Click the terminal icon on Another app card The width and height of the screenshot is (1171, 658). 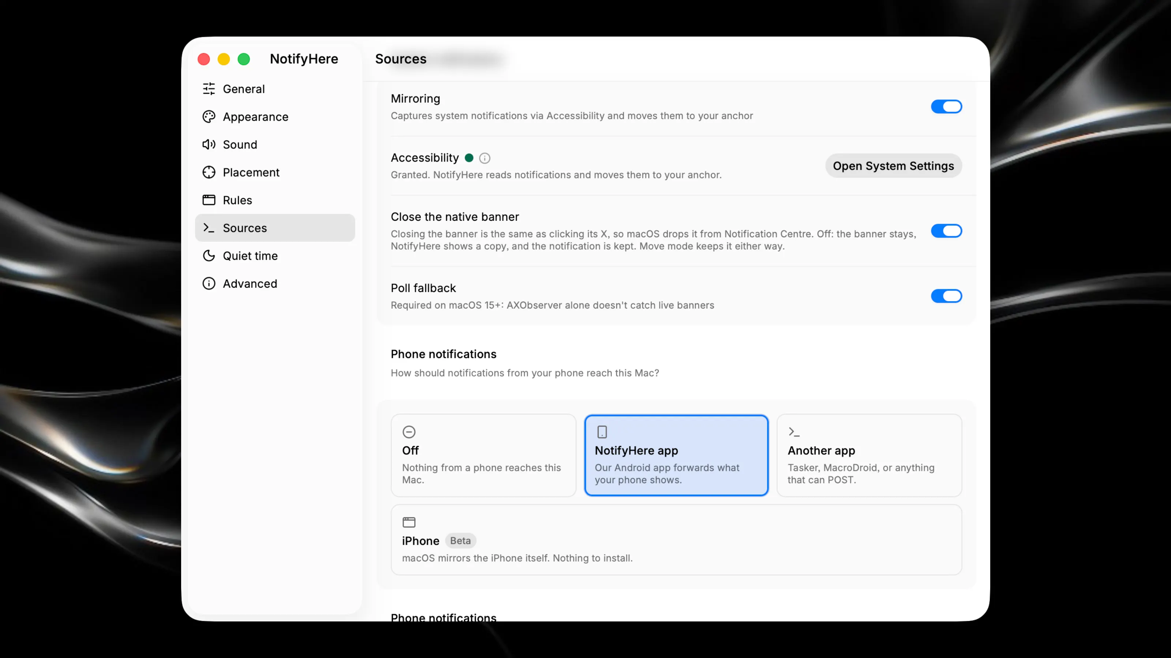[794, 431]
